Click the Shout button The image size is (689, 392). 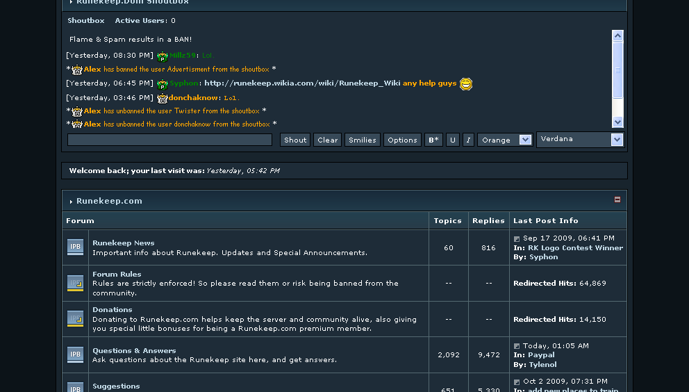(295, 140)
